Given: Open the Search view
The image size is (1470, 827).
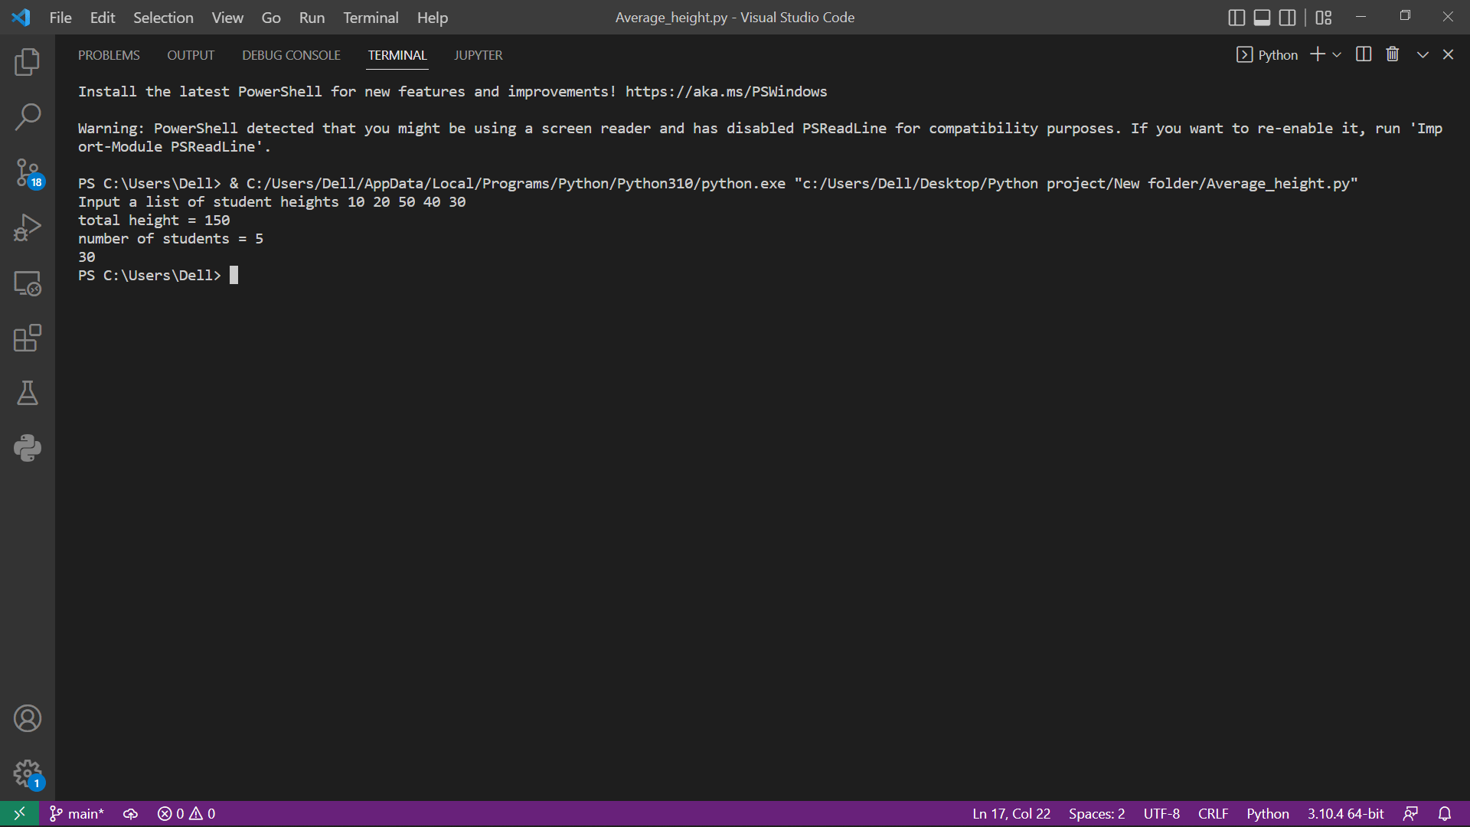Looking at the screenshot, I should (x=28, y=116).
